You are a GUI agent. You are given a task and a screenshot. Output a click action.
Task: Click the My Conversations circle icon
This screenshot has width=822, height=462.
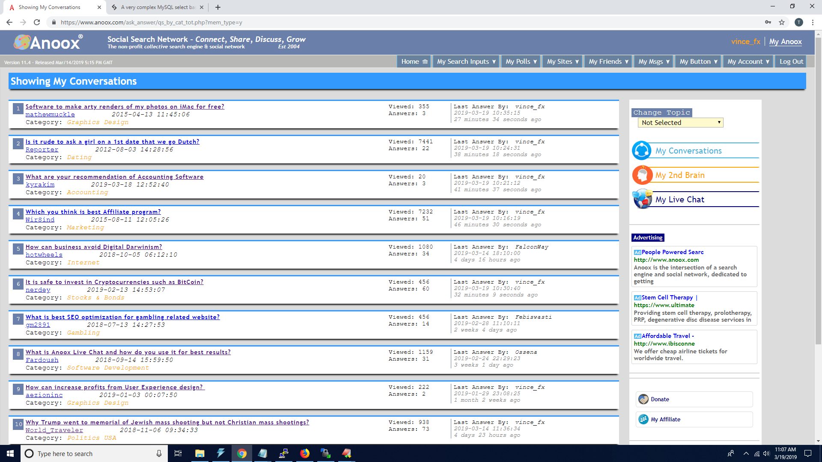(641, 151)
